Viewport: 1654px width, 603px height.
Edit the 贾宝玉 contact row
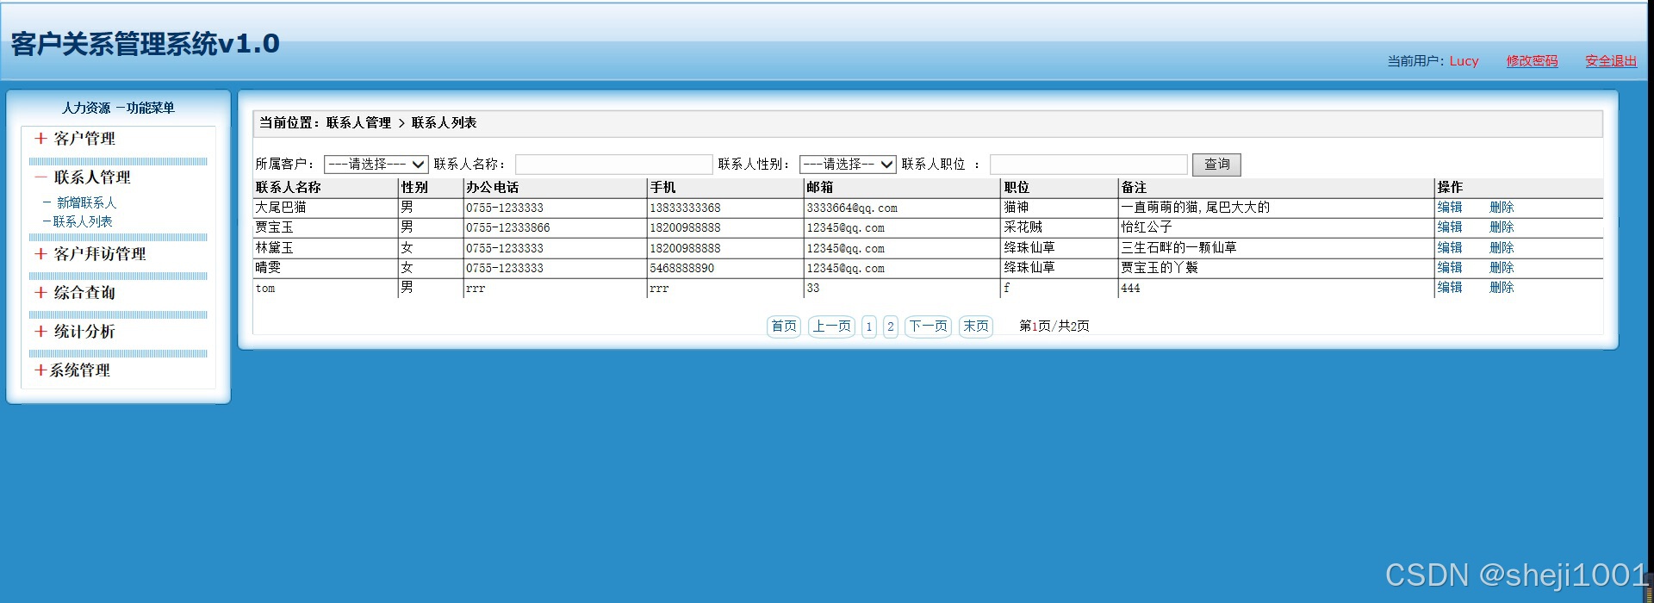coord(1450,227)
